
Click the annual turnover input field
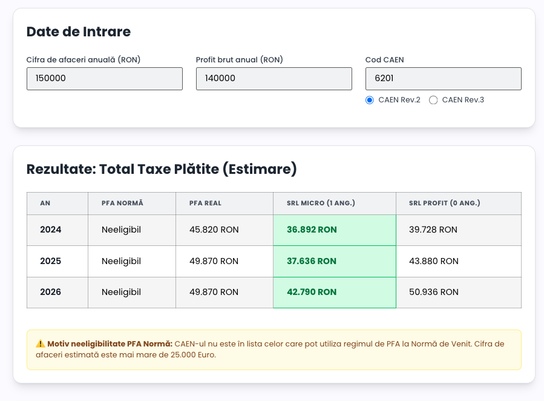pyautogui.click(x=104, y=79)
